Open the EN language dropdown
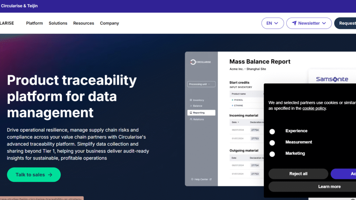Viewport: 356px width, 200px height. click(272, 23)
